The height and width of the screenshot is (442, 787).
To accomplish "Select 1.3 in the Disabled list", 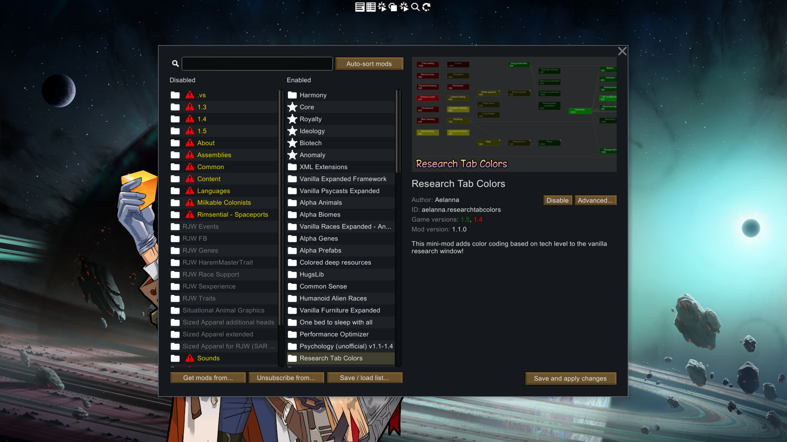I will tap(224, 107).
